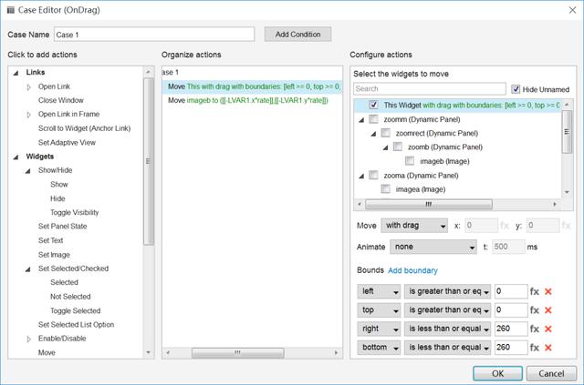
Task: Delete the right boundary with red X
Action: [x=547, y=329]
